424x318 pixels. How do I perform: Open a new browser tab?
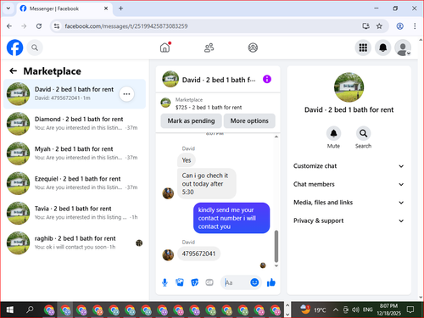(x=120, y=8)
